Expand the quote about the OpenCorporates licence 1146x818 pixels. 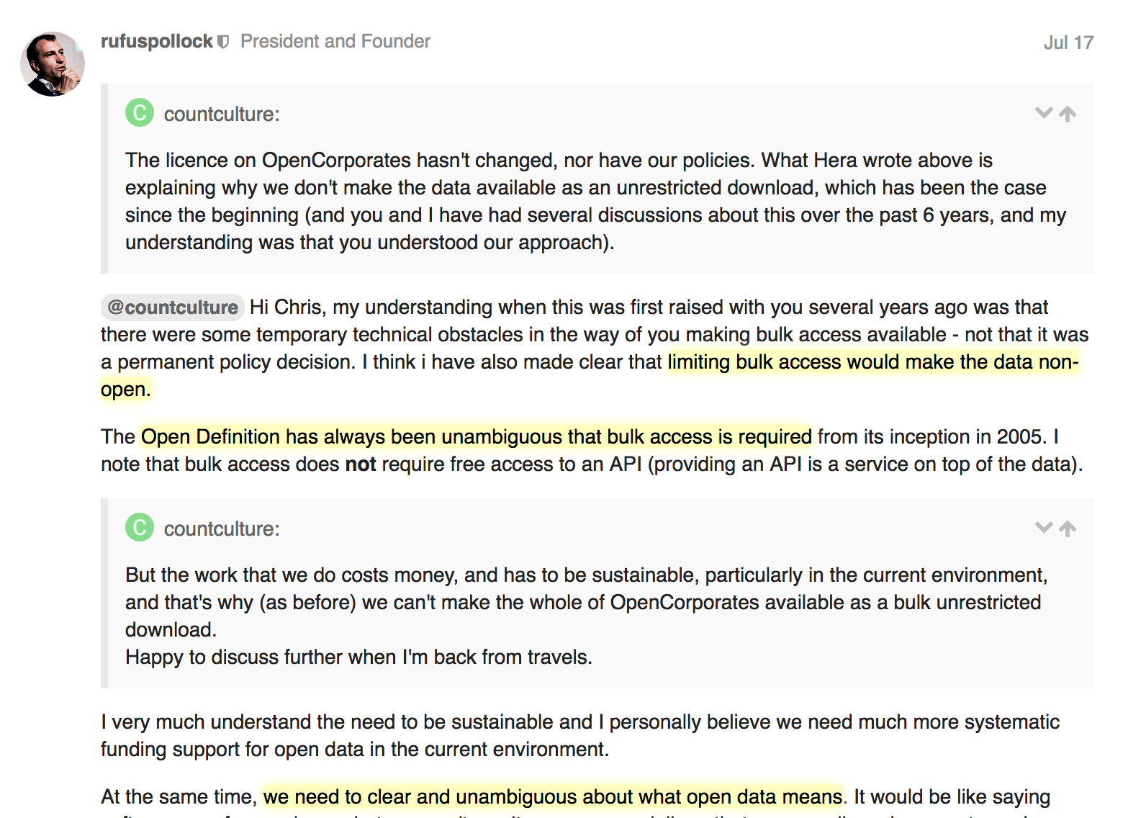pos(1043,113)
